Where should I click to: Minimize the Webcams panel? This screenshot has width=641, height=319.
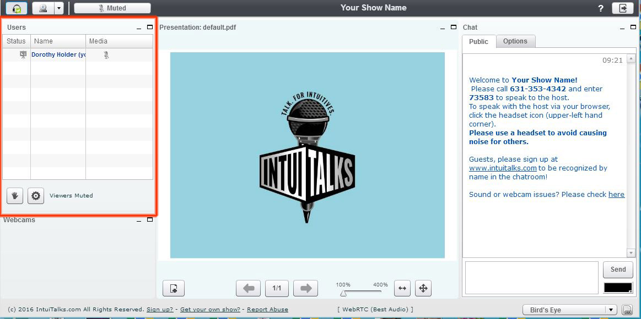click(139, 221)
